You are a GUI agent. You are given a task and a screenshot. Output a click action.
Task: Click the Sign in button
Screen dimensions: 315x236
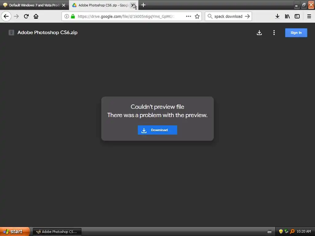point(296,33)
